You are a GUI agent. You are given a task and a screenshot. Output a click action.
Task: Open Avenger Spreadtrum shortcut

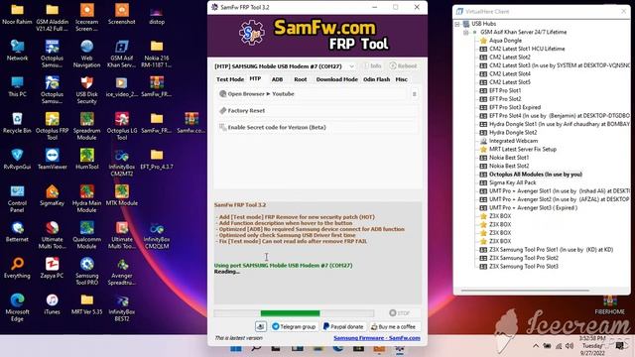121,271
